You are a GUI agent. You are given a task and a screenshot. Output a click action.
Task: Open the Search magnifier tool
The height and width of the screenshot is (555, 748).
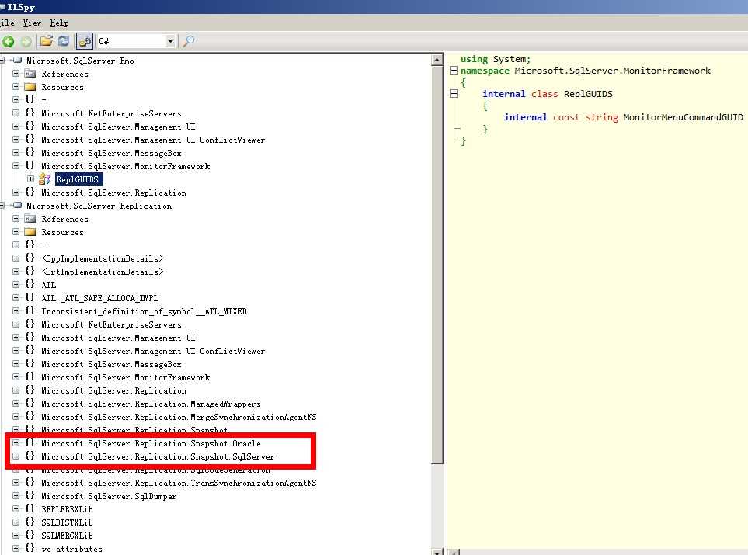[x=189, y=41]
